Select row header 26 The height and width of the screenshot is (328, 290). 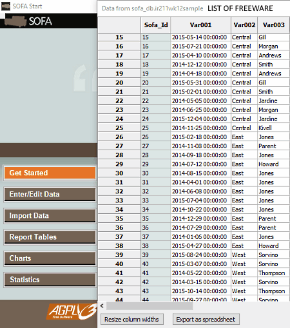(119, 137)
